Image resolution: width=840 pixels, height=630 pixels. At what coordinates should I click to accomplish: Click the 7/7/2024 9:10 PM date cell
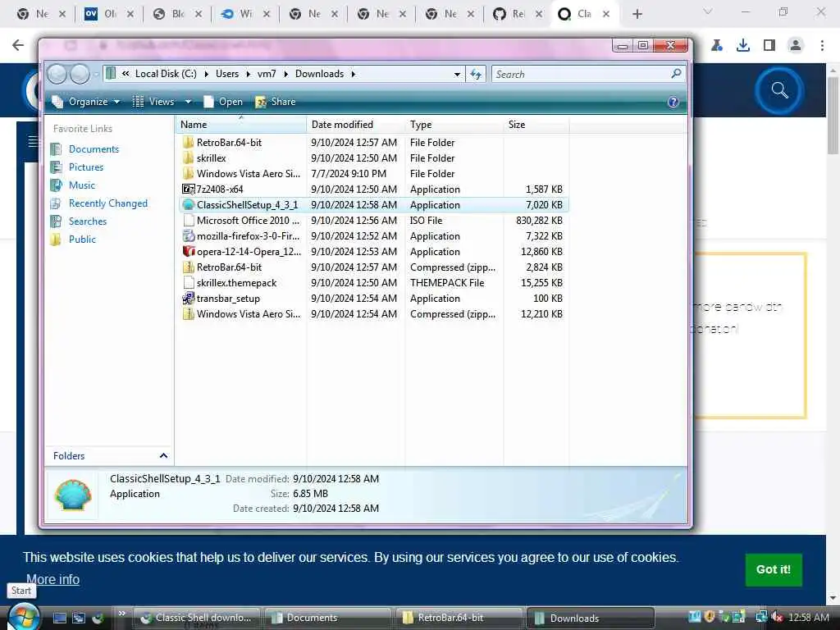click(x=348, y=174)
